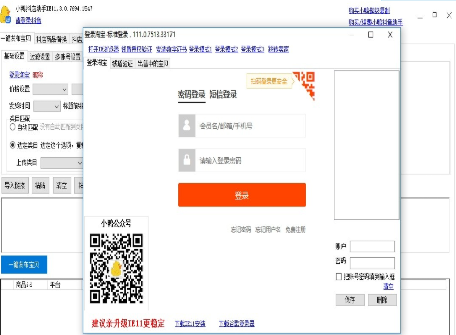The height and width of the screenshot is (335, 456).
Task: Click the 跳转卖家 link
Action: (x=278, y=49)
